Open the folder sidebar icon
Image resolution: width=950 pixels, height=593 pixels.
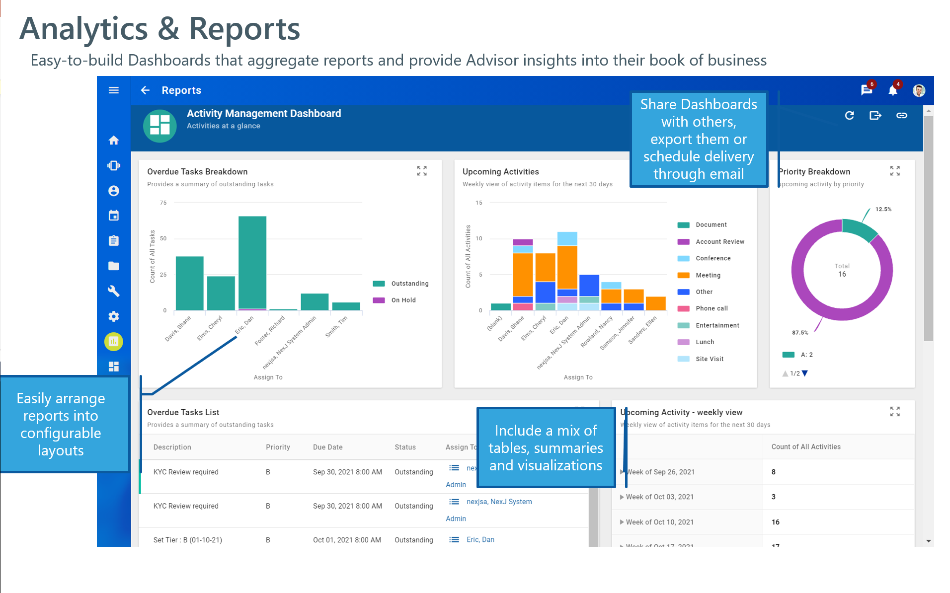[114, 266]
